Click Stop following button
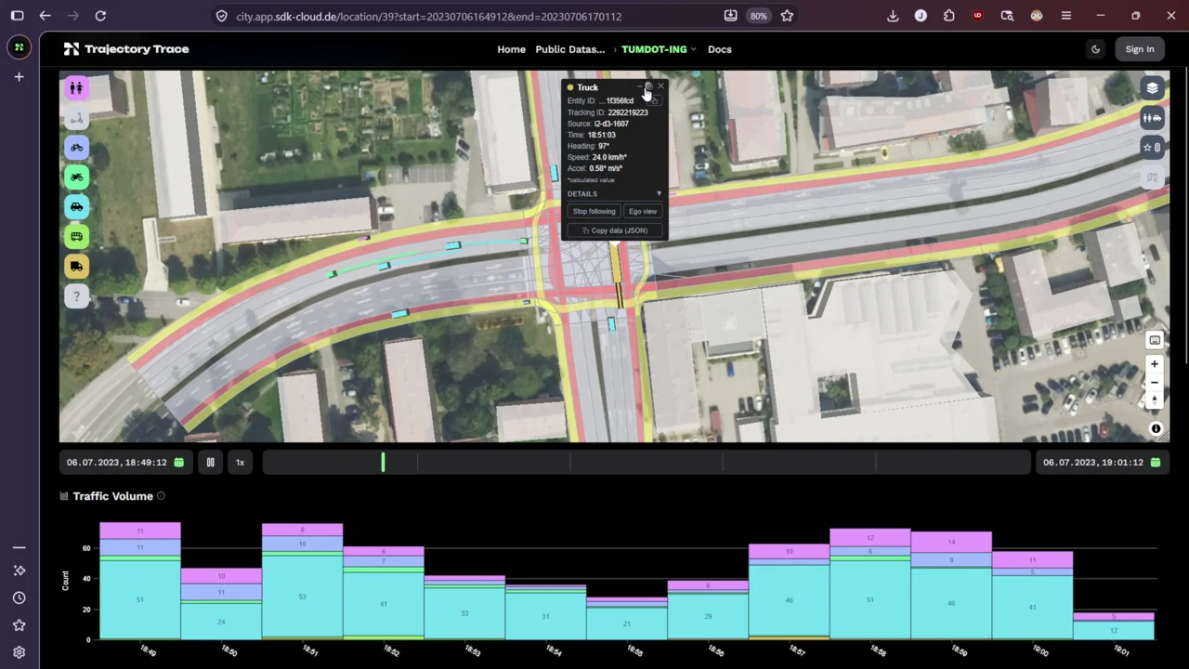 point(594,212)
